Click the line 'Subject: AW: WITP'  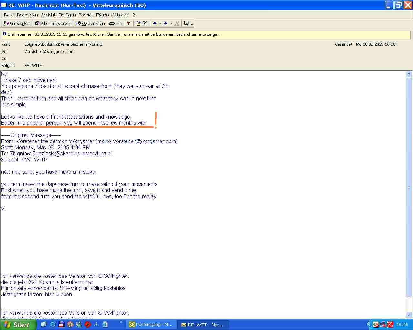pos(24,160)
